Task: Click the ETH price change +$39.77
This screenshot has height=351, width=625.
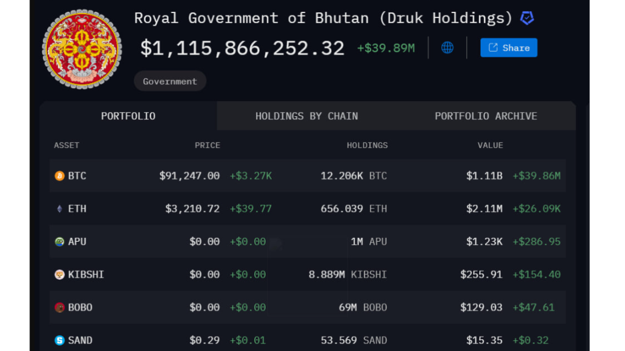Action: point(251,209)
